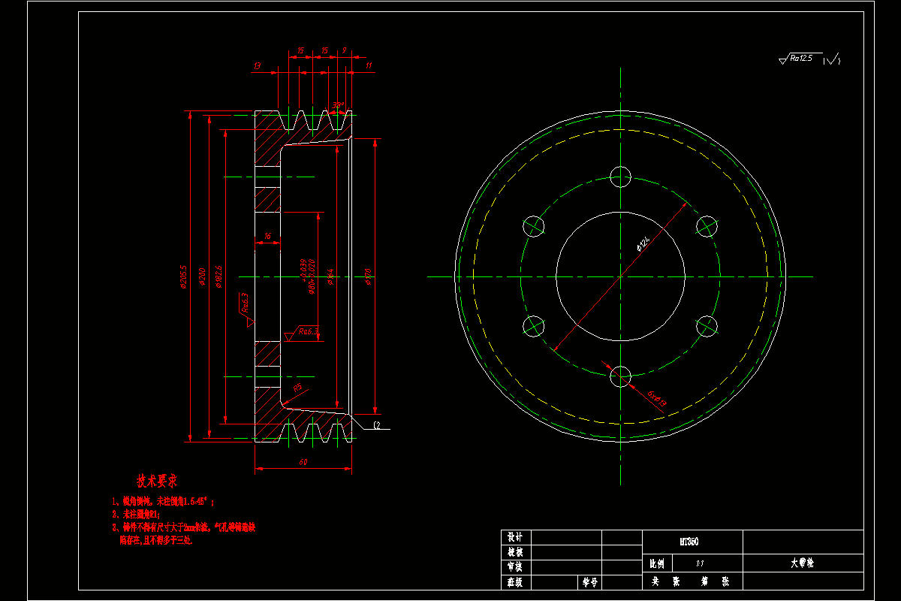Select the HT350 material text
The height and width of the screenshot is (601, 901).
click(x=690, y=541)
